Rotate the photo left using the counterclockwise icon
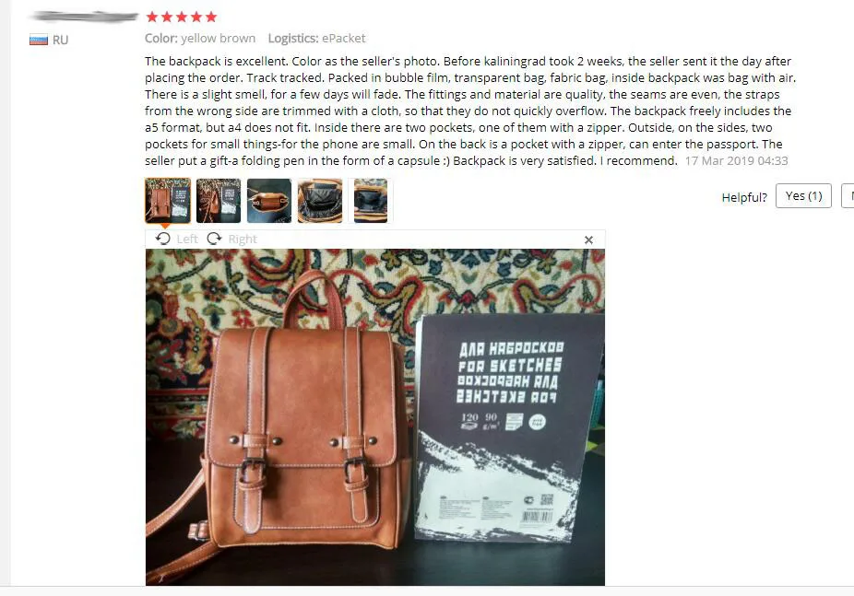Screen dimensions: 854x596 tap(163, 239)
